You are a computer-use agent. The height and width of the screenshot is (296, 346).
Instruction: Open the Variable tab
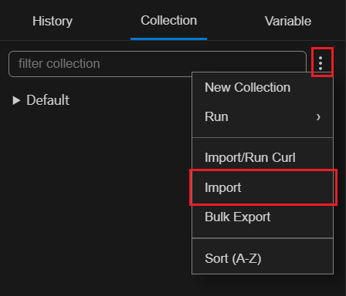(288, 21)
